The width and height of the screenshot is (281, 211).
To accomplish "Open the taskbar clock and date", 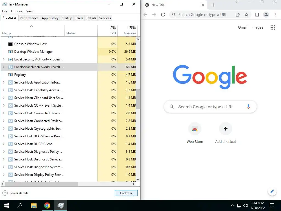I will pos(257,206).
